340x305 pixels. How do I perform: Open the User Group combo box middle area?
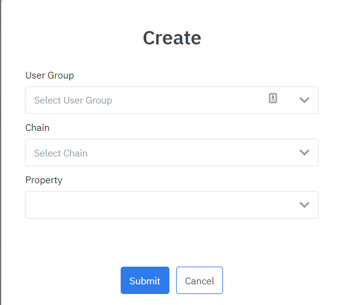(172, 100)
